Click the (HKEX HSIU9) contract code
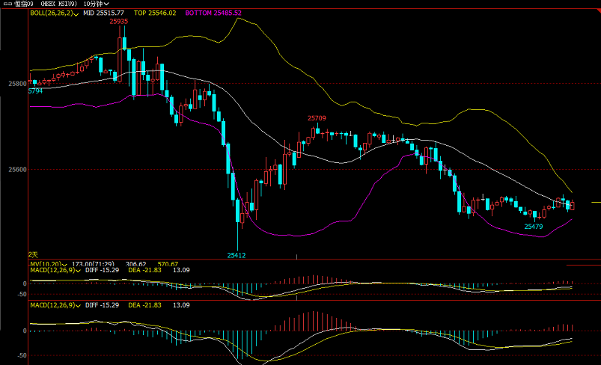The height and width of the screenshot is (365, 601). tap(58, 4)
